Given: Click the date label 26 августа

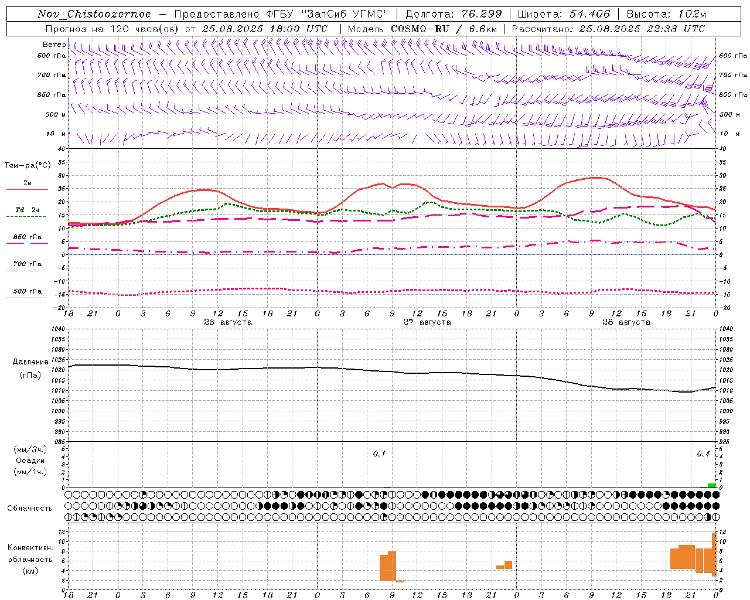Looking at the screenshot, I should click(x=228, y=322).
